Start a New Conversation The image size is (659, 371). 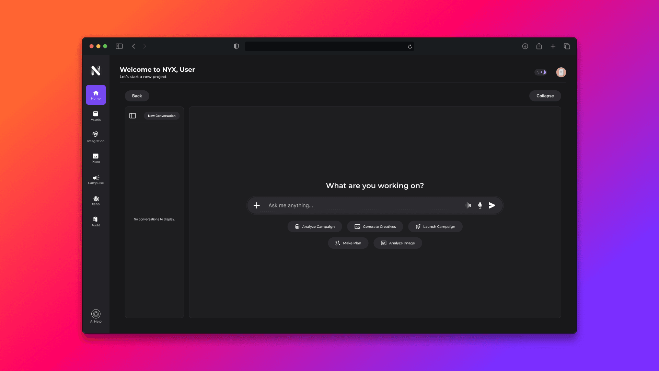click(162, 116)
